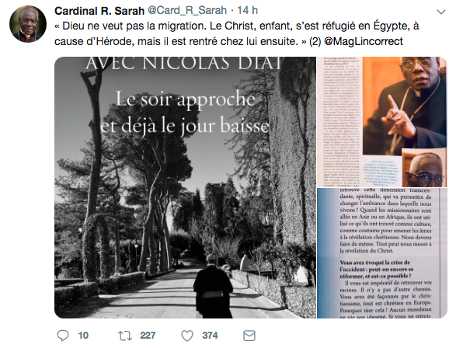Open Cardinal R. Sarah's profile avatar
This screenshot has width=456, height=348.
pos(28,24)
